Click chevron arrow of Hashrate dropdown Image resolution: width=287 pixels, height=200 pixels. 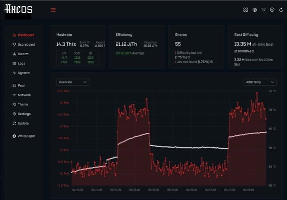click(85, 82)
